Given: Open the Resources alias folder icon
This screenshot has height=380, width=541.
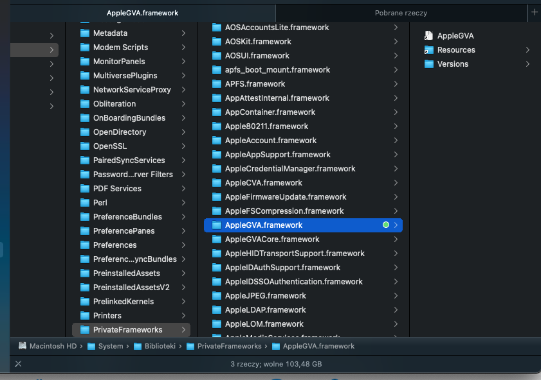Looking at the screenshot, I should pos(429,50).
